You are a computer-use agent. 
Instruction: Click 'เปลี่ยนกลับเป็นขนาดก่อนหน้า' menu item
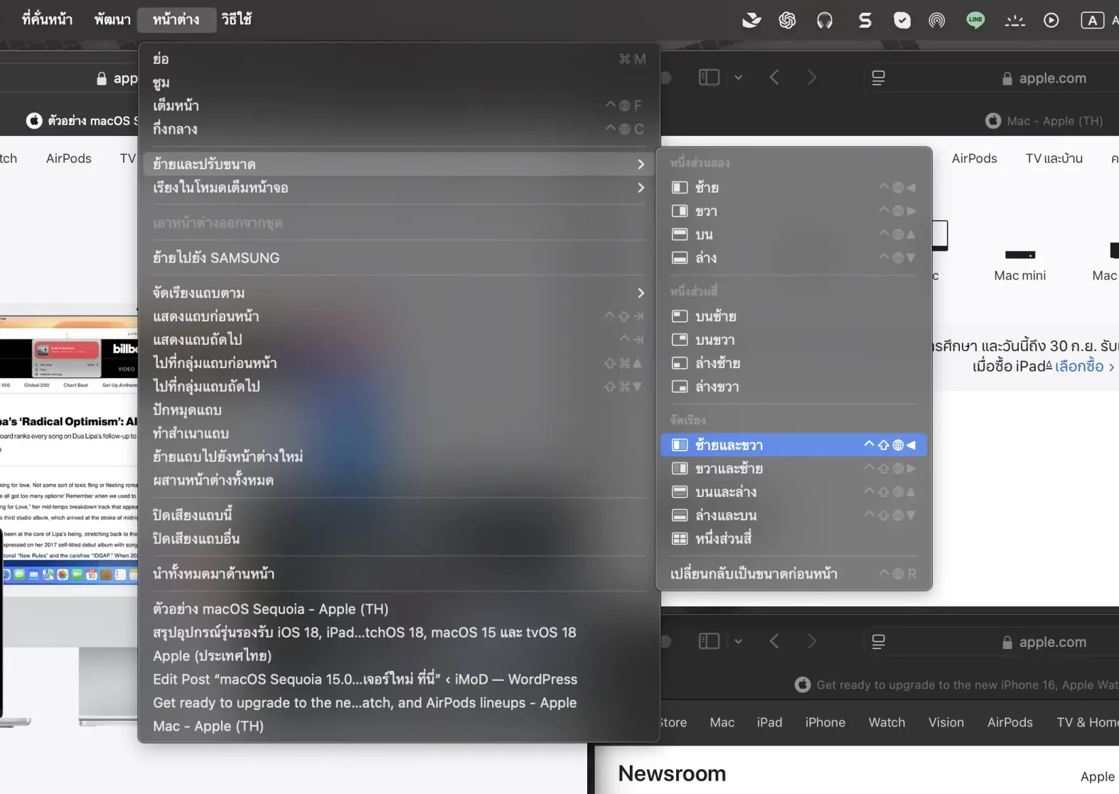click(x=754, y=574)
